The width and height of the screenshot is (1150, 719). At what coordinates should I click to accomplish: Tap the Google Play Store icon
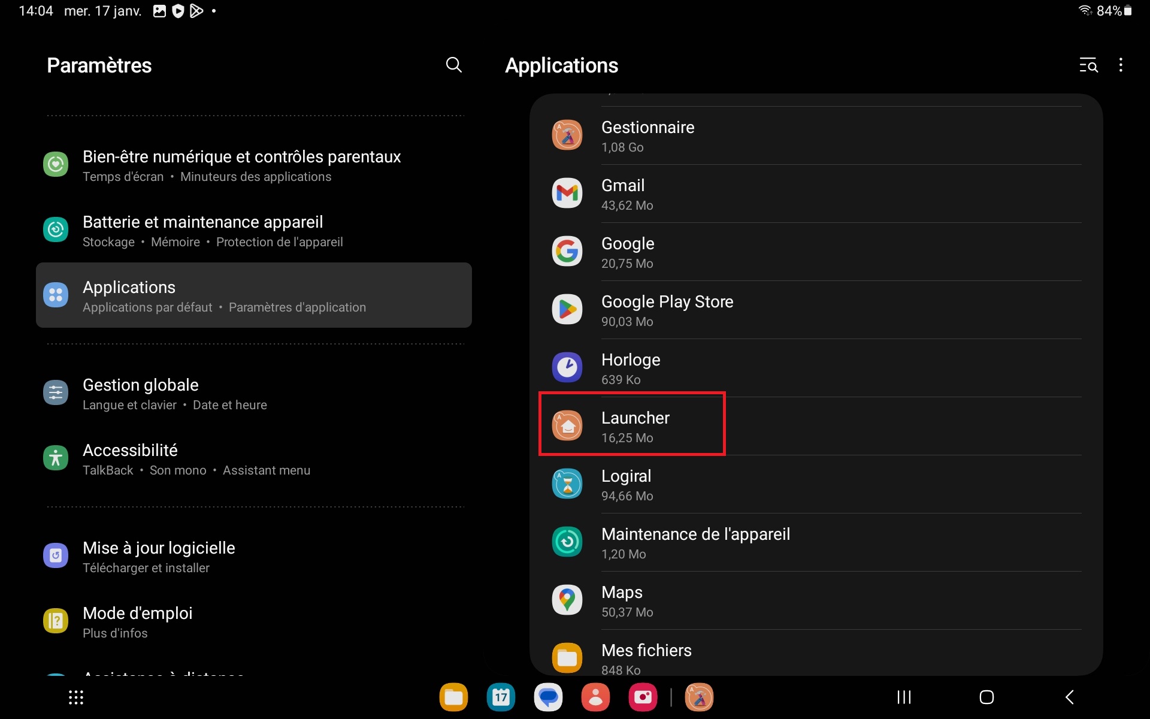(x=567, y=309)
